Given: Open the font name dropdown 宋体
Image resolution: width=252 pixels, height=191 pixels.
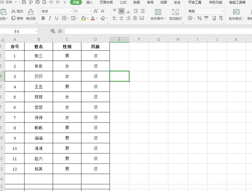Looking at the screenshot, I should click(71, 11).
